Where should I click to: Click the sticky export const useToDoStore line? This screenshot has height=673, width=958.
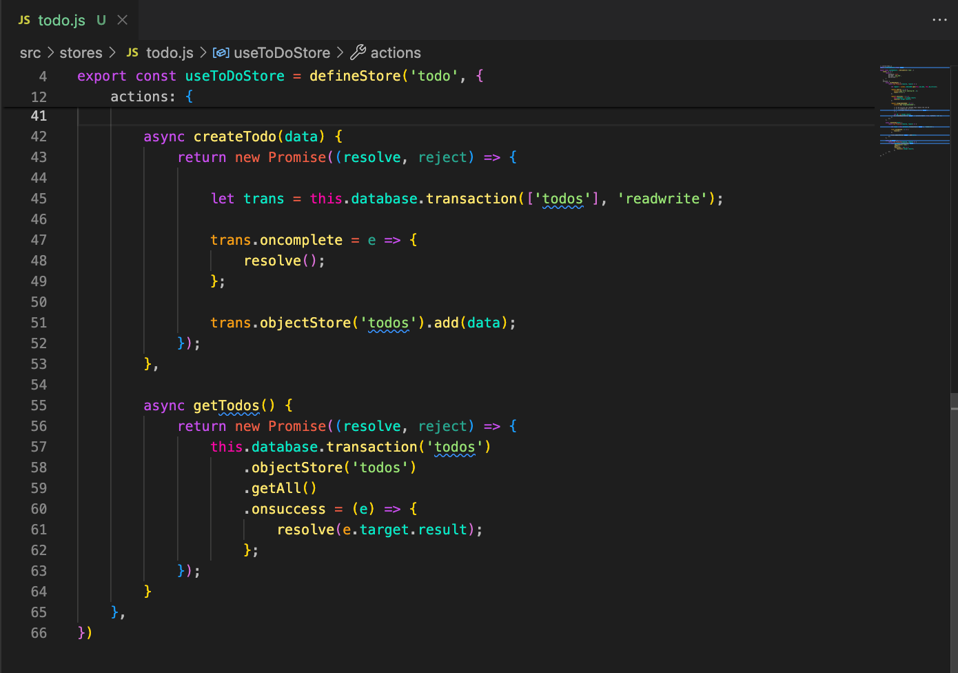tap(234, 76)
